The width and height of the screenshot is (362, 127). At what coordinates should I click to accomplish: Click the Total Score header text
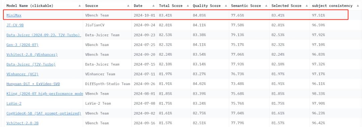pyautogui.click(x=171, y=6)
